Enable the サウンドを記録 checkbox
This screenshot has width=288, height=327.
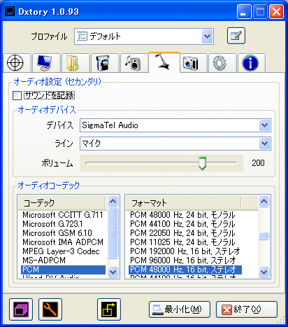[x=17, y=95]
